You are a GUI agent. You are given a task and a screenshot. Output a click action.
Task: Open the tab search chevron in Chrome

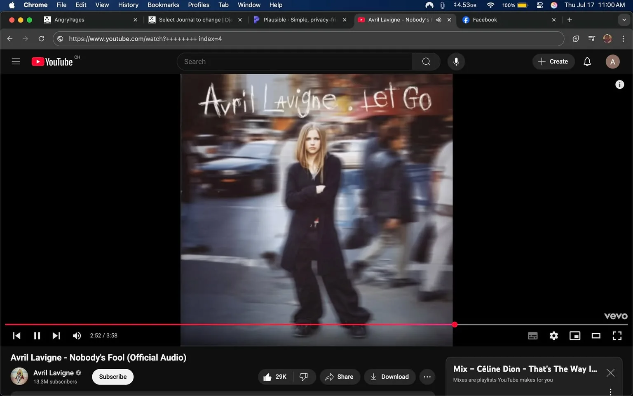coord(624,19)
